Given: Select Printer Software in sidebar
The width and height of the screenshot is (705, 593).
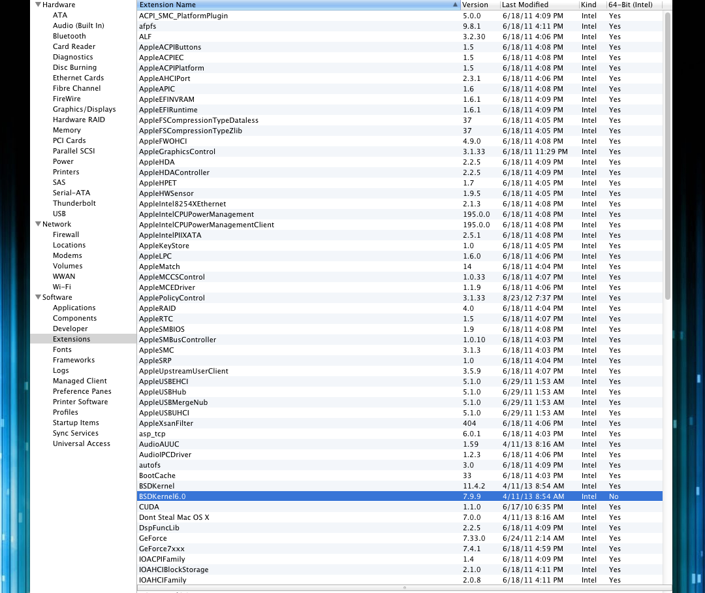Looking at the screenshot, I should pos(80,402).
